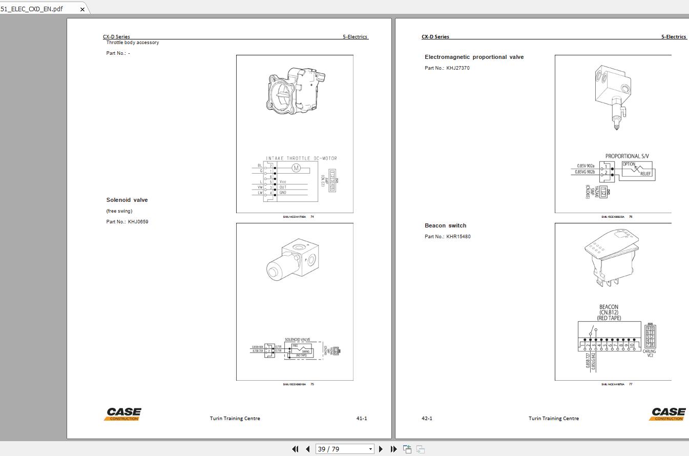Go back to the previous view
The width and height of the screenshot is (689, 456).
point(407,449)
